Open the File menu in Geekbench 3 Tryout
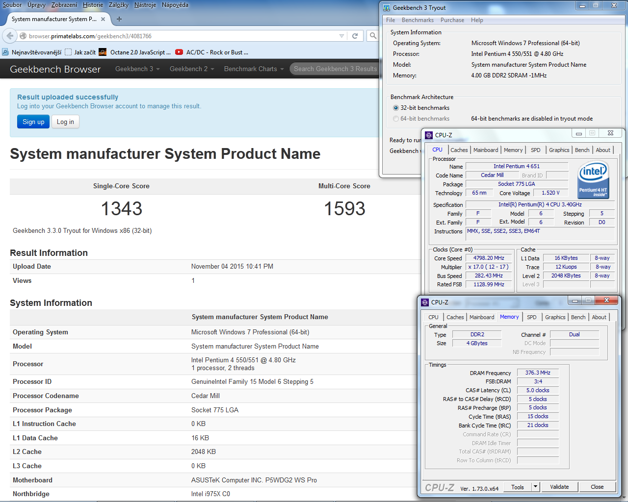Image resolution: width=628 pixels, height=502 pixels. tap(391, 20)
